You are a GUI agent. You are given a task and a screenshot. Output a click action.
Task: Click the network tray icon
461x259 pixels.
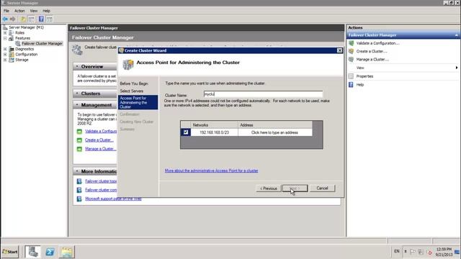coord(421,252)
